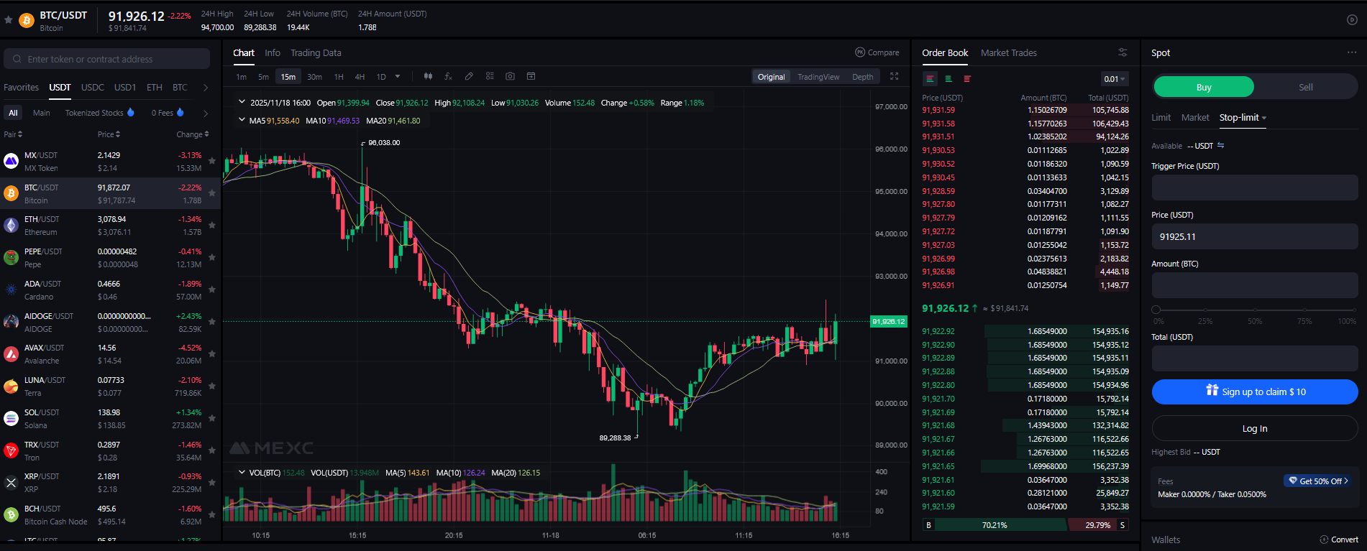Viewport: 1367px width, 551px height.
Task: Click the Amount (BTC) input field
Action: [1255, 285]
